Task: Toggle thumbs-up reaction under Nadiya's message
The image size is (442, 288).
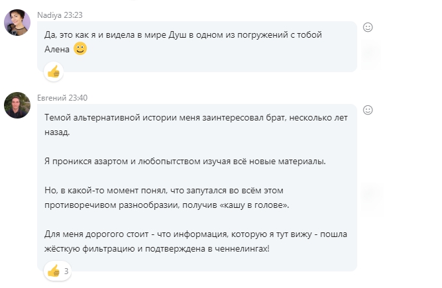Action: point(54,72)
